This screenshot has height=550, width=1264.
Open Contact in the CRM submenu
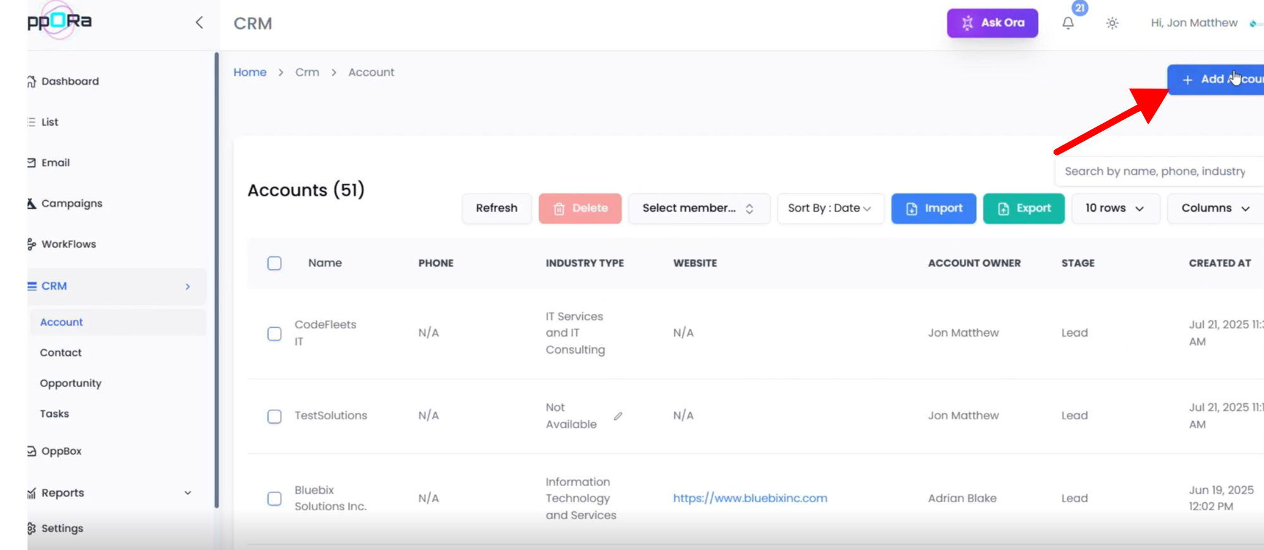point(61,352)
